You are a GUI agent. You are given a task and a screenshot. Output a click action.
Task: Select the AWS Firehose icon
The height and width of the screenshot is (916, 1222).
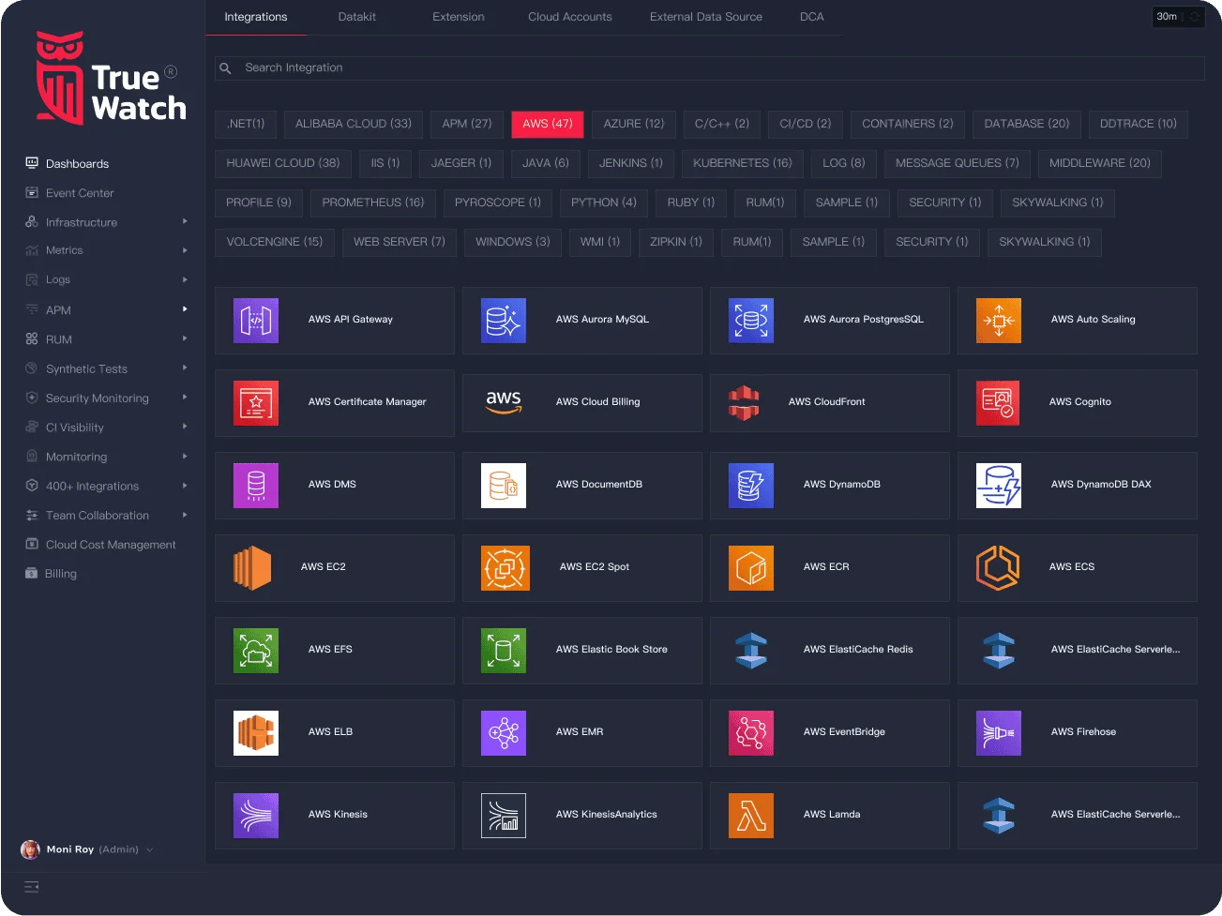[999, 733]
